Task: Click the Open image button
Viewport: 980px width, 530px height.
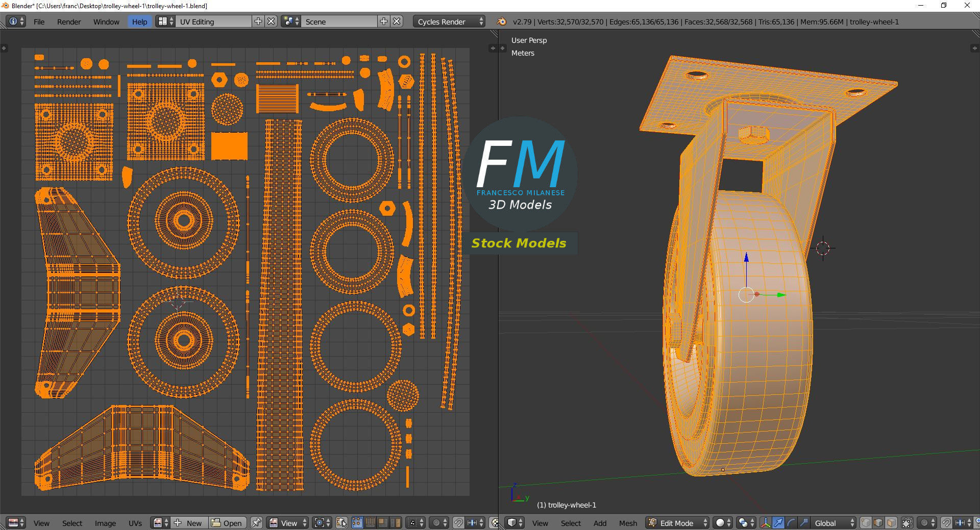Action: click(227, 523)
